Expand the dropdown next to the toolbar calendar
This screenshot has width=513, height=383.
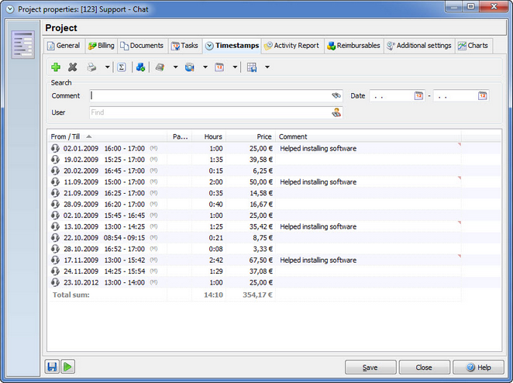click(x=235, y=67)
